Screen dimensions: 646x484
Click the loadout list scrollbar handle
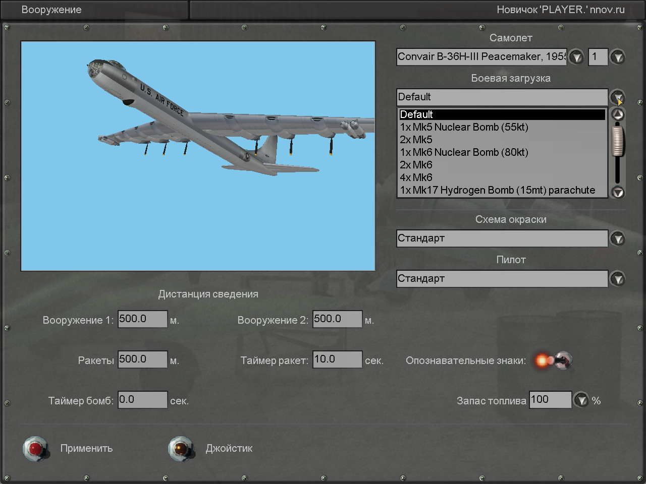coord(618,141)
